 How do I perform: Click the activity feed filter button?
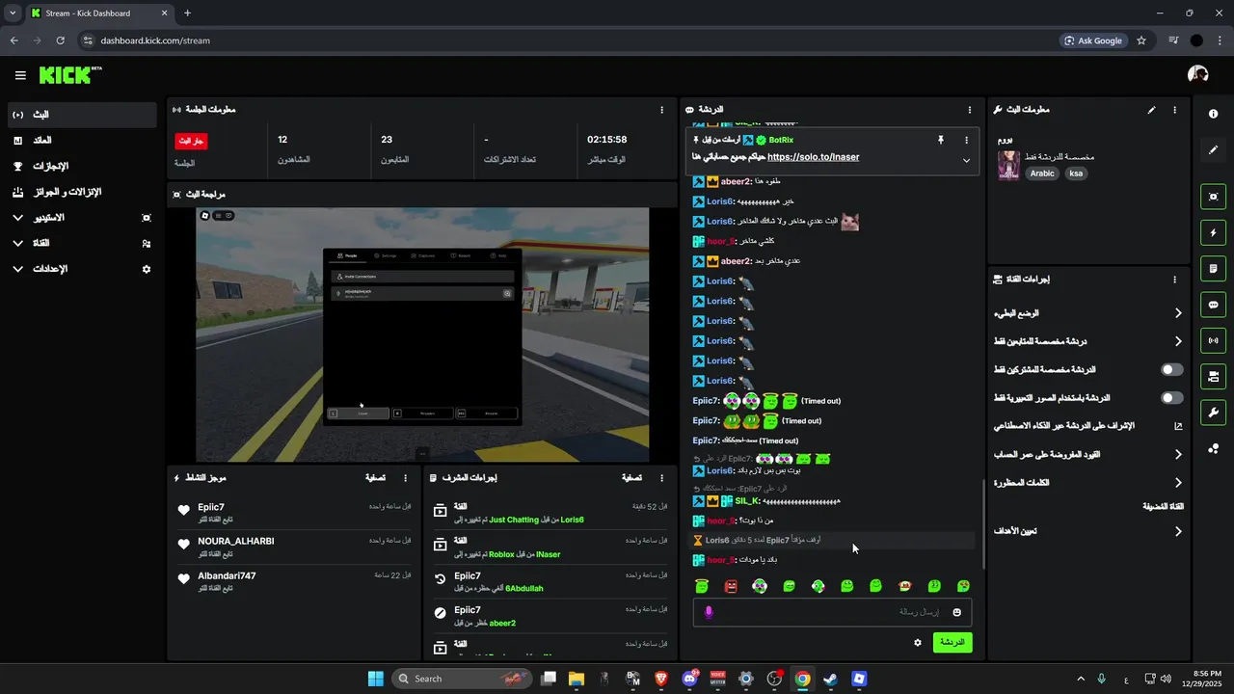[x=376, y=478]
